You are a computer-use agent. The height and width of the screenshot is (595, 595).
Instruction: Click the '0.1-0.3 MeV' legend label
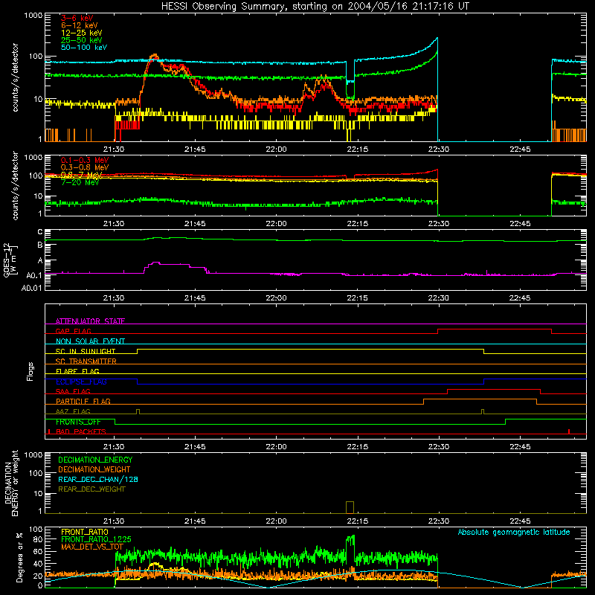(85, 160)
